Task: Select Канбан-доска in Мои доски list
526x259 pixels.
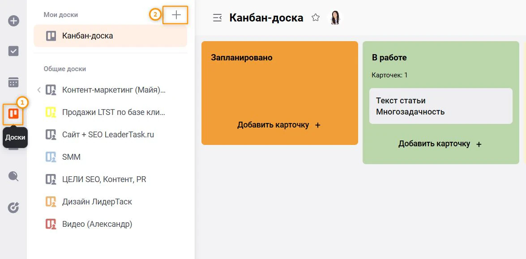Action: [111, 35]
